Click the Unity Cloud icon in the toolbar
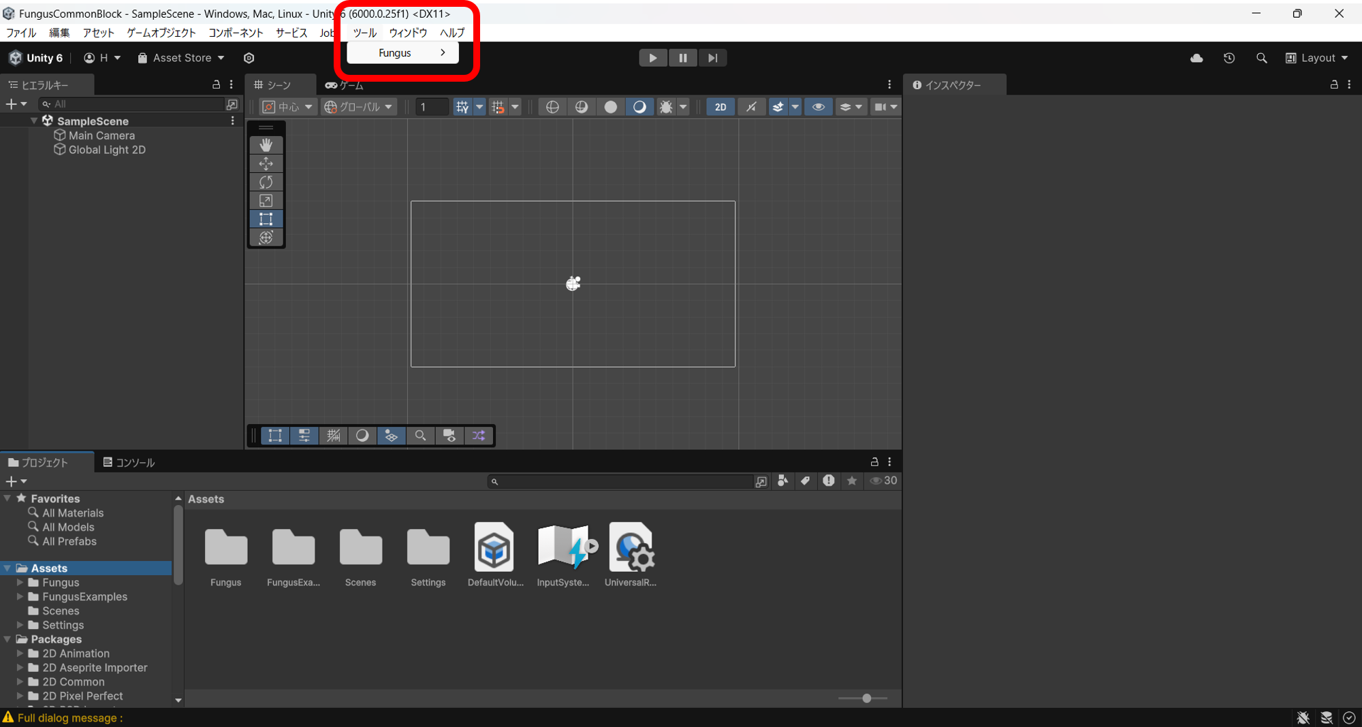 (x=1197, y=58)
